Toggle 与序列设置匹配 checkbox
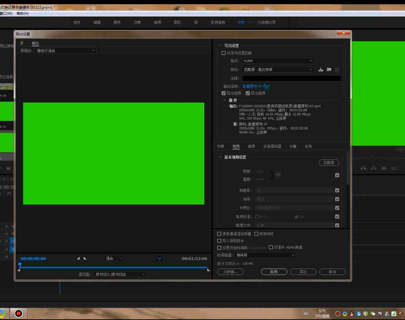 tap(224, 53)
